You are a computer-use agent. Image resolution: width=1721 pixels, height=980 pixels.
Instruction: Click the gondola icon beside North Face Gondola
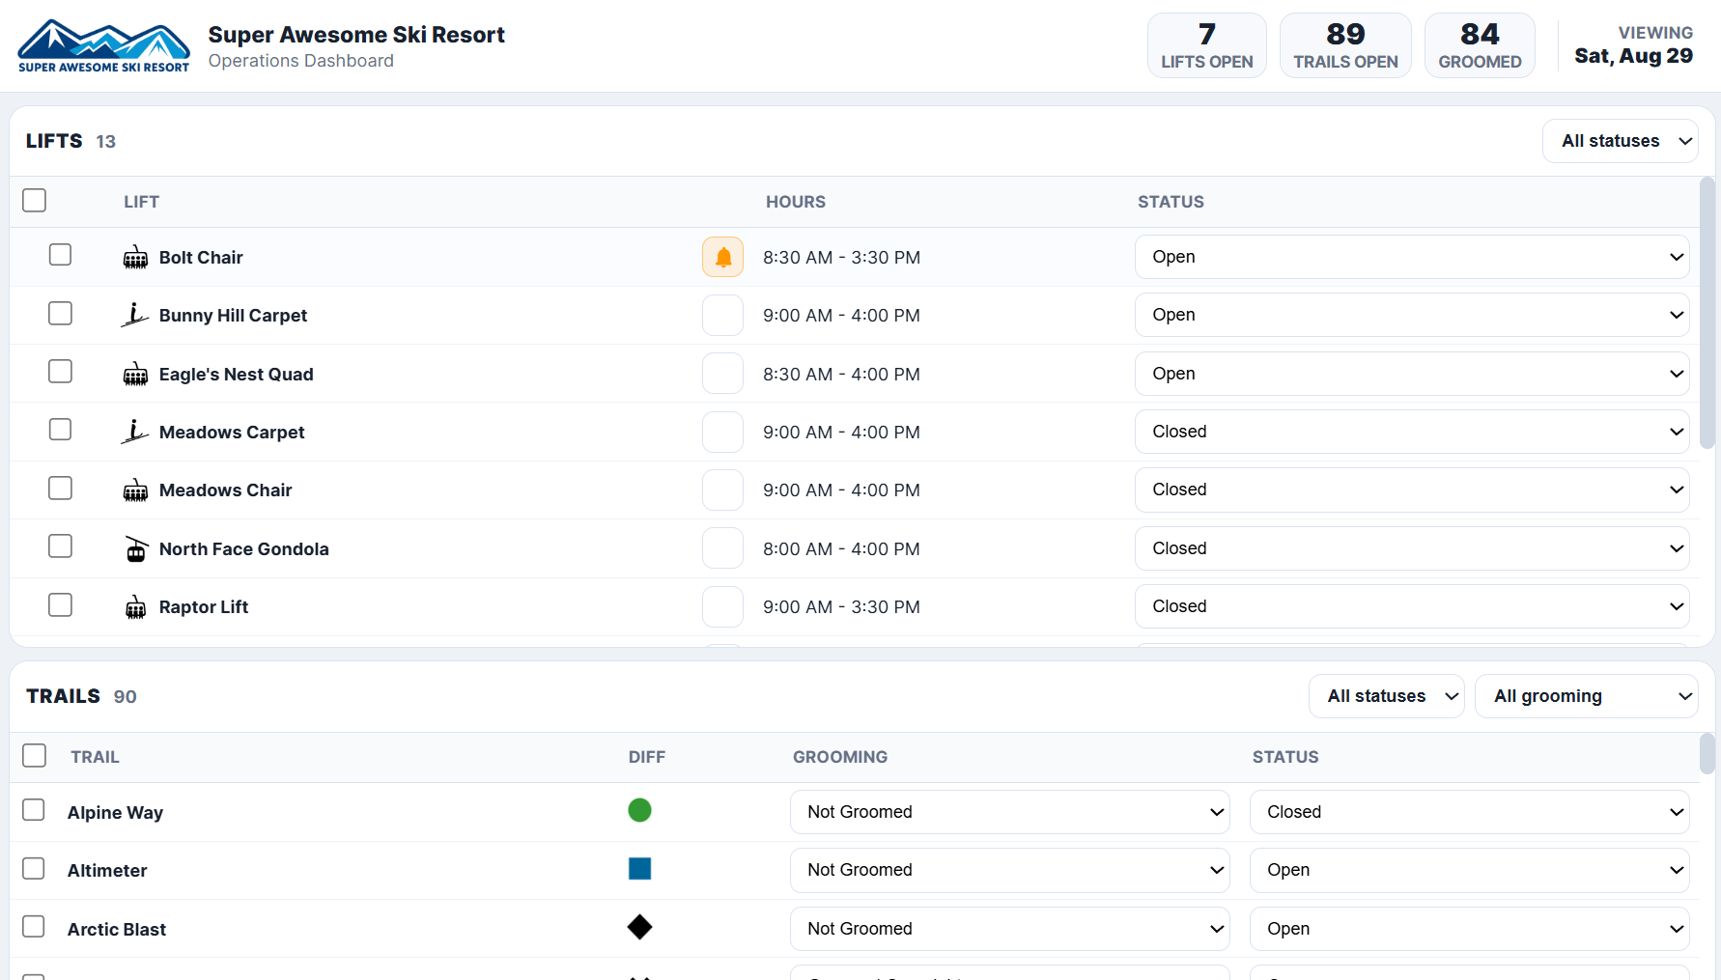click(136, 549)
